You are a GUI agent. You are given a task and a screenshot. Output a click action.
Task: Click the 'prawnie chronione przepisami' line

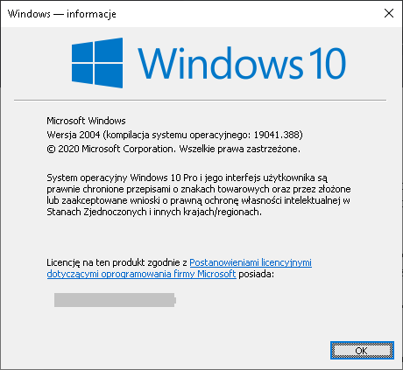coord(199,189)
